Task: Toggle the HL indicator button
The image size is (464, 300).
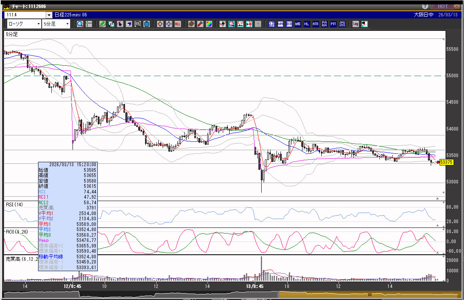Action: (x=307, y=24)
